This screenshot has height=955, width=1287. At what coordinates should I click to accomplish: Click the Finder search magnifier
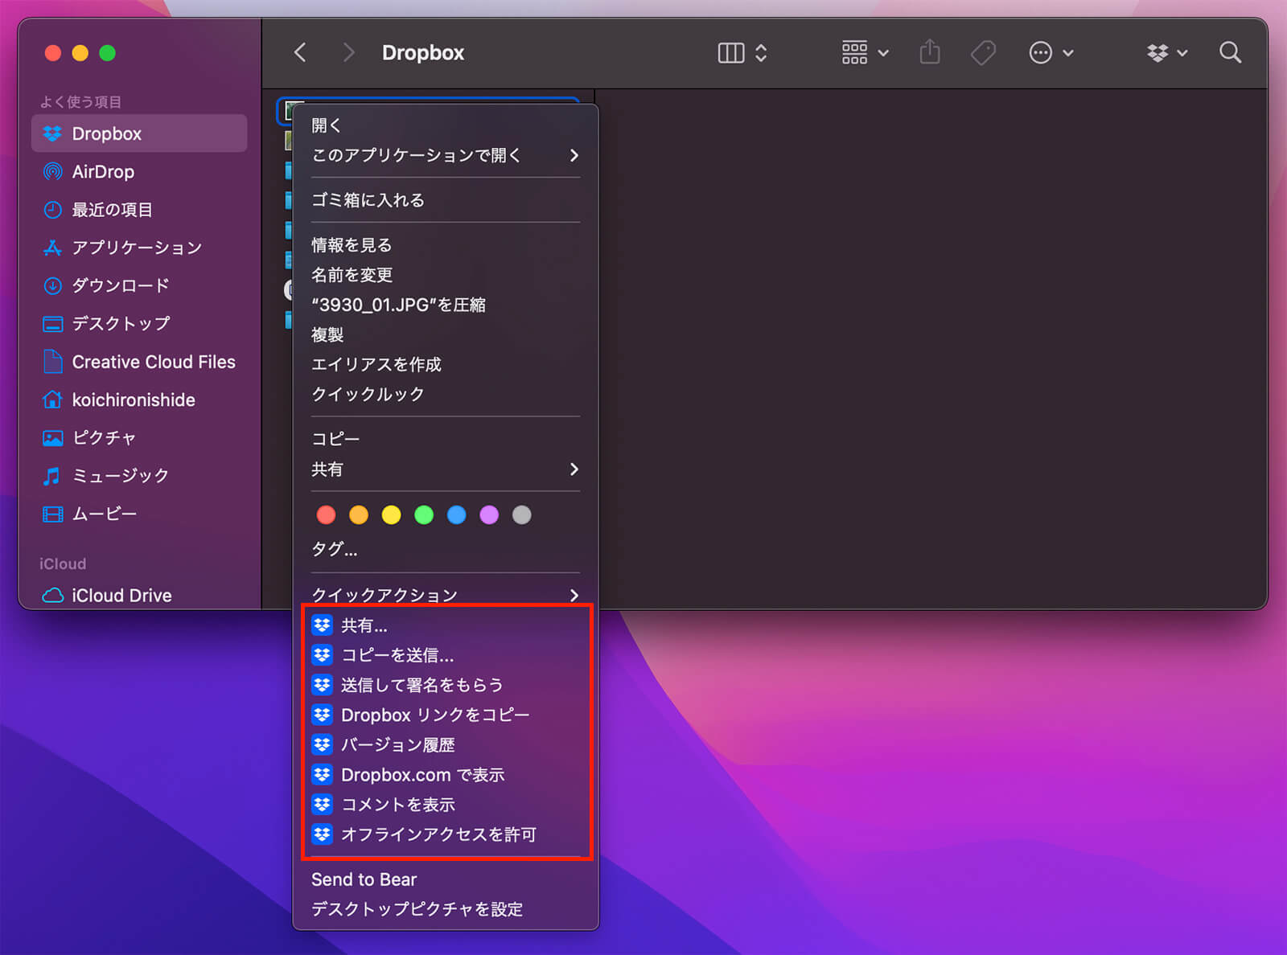point(1230,53)
